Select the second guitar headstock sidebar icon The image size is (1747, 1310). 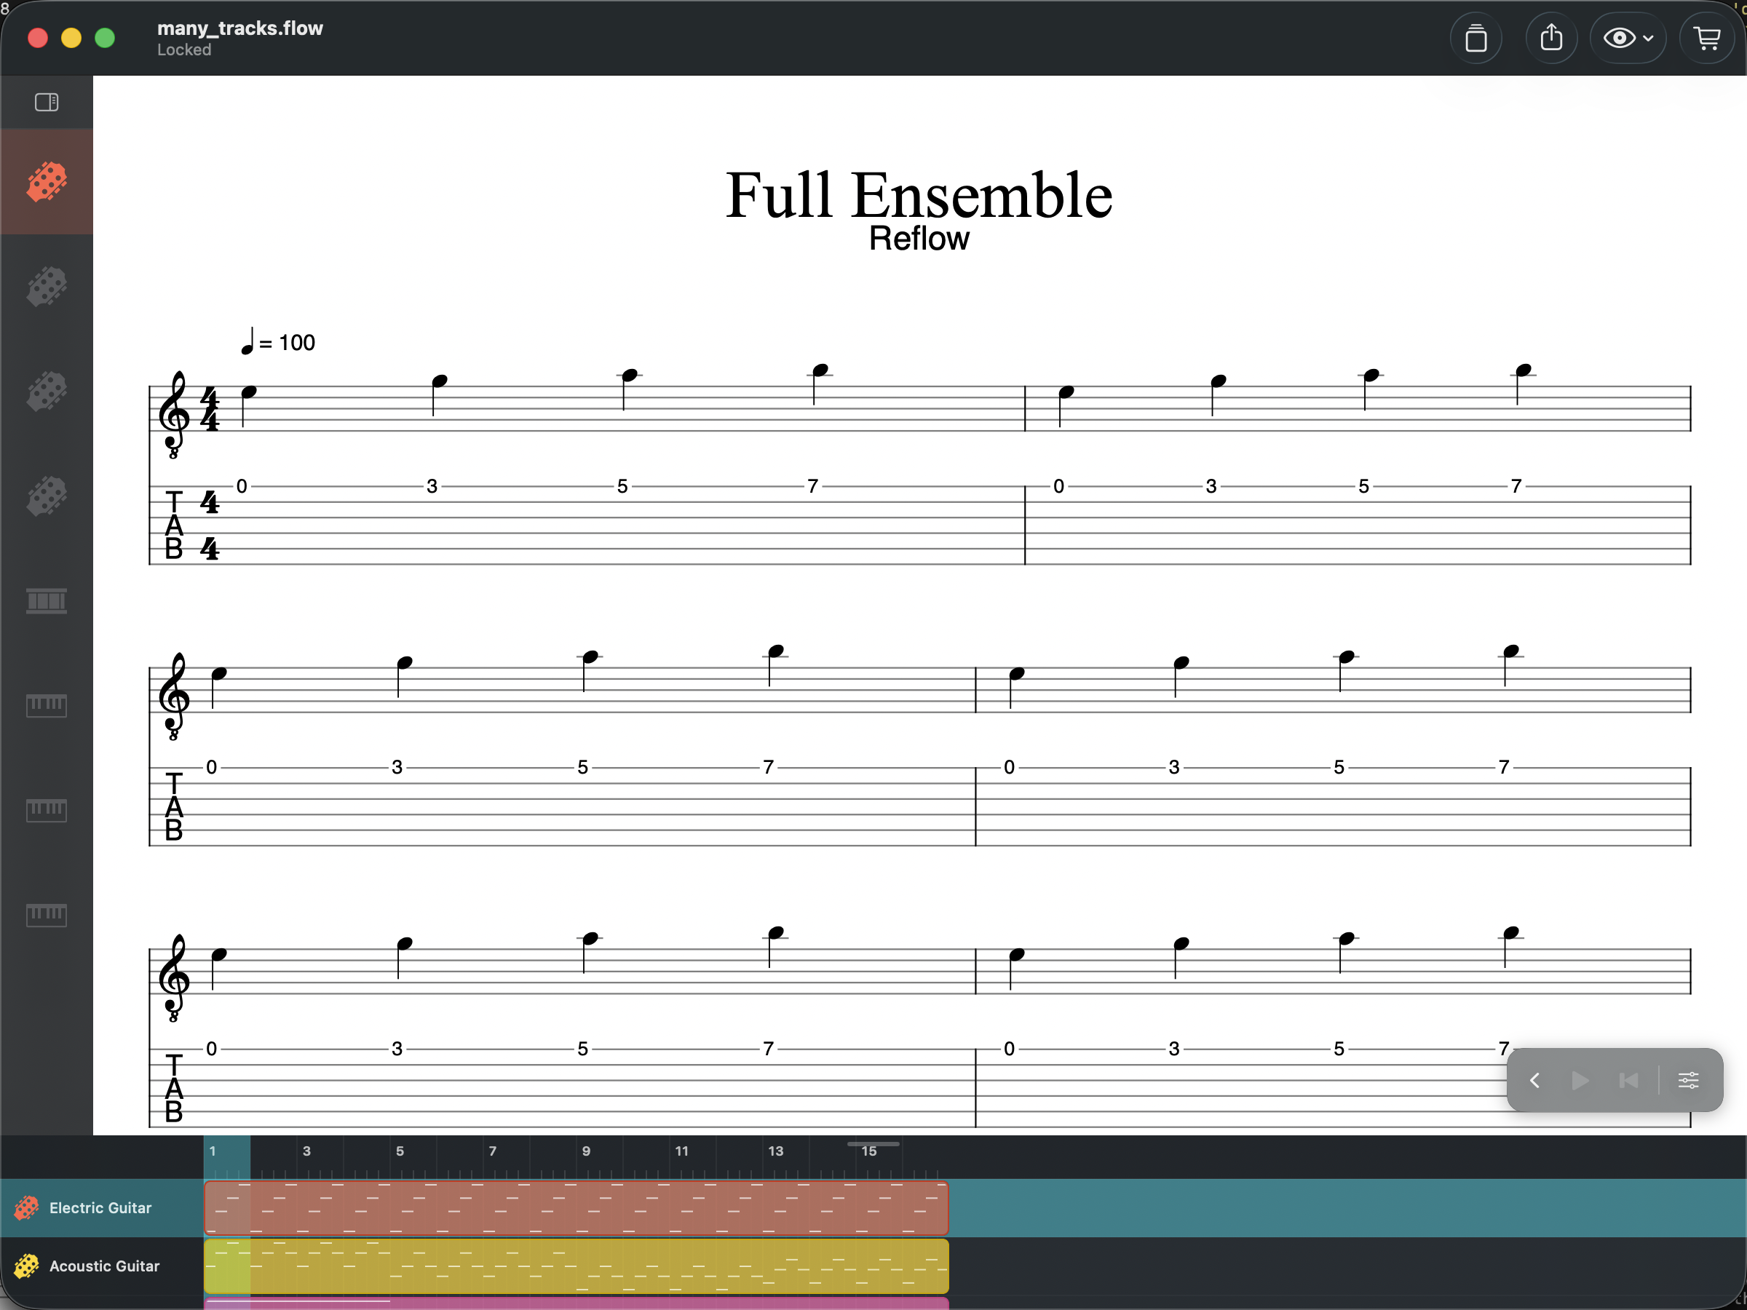tap(47, 286)
